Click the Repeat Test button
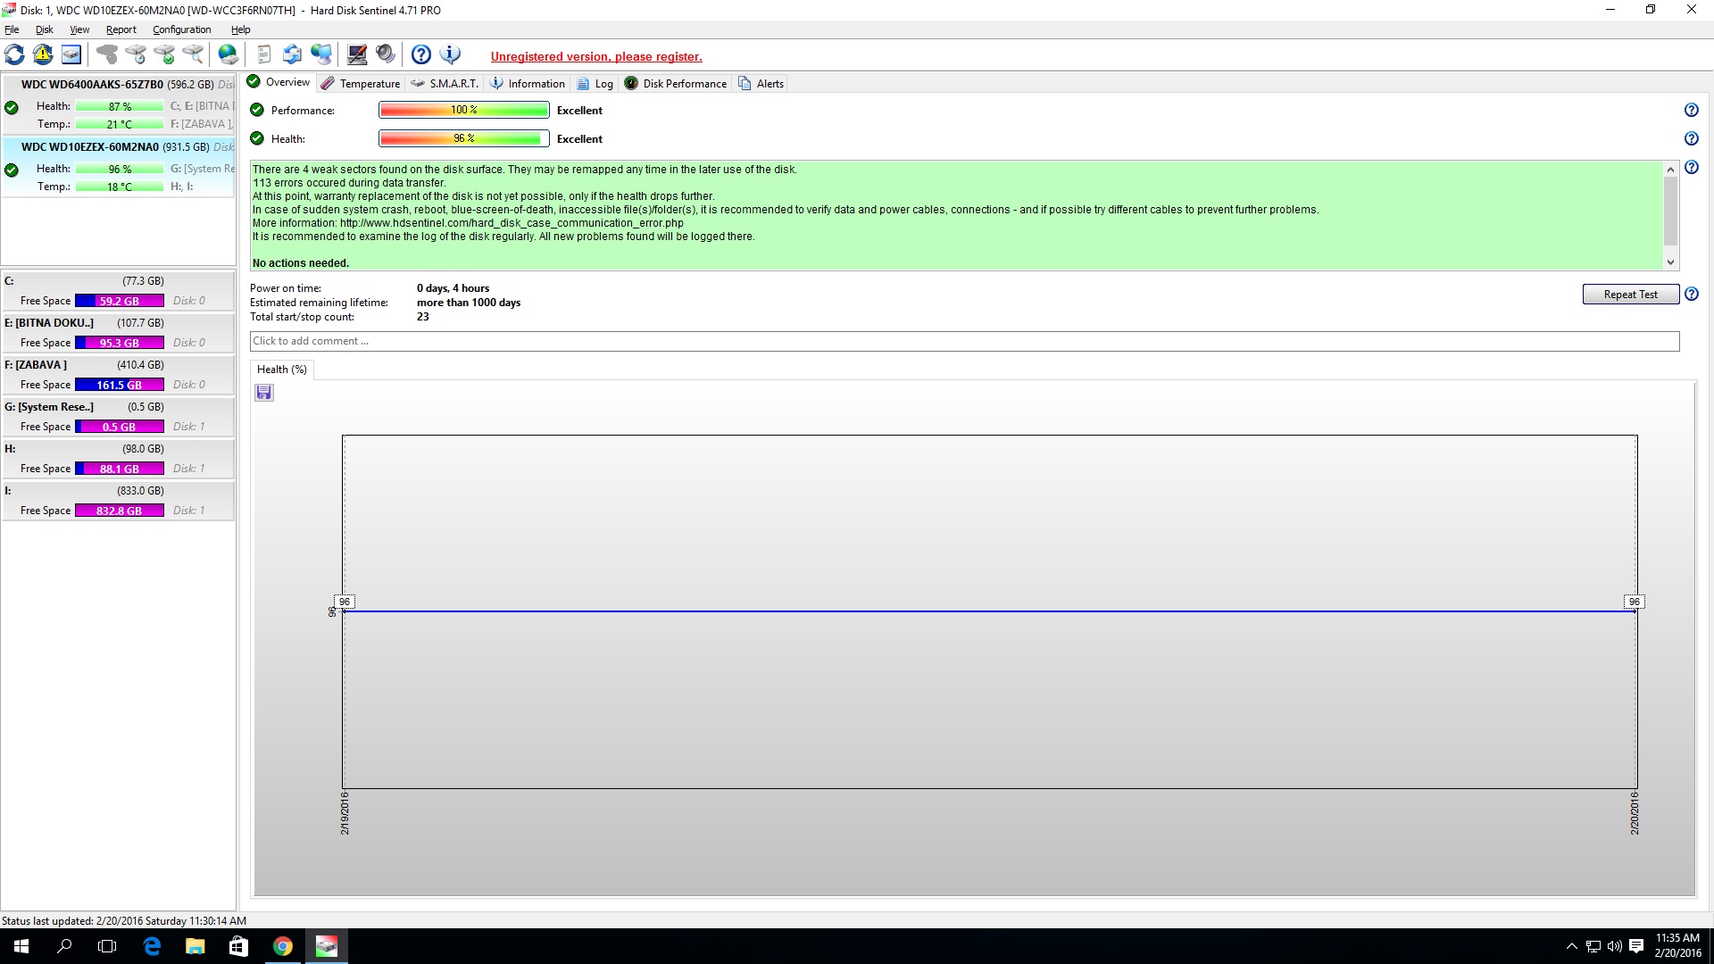1714x964 pixels. click(x=1630, y=294)
